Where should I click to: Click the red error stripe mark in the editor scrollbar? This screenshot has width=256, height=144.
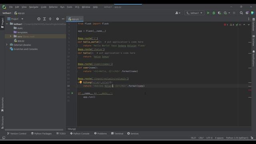tap(250, 90)
